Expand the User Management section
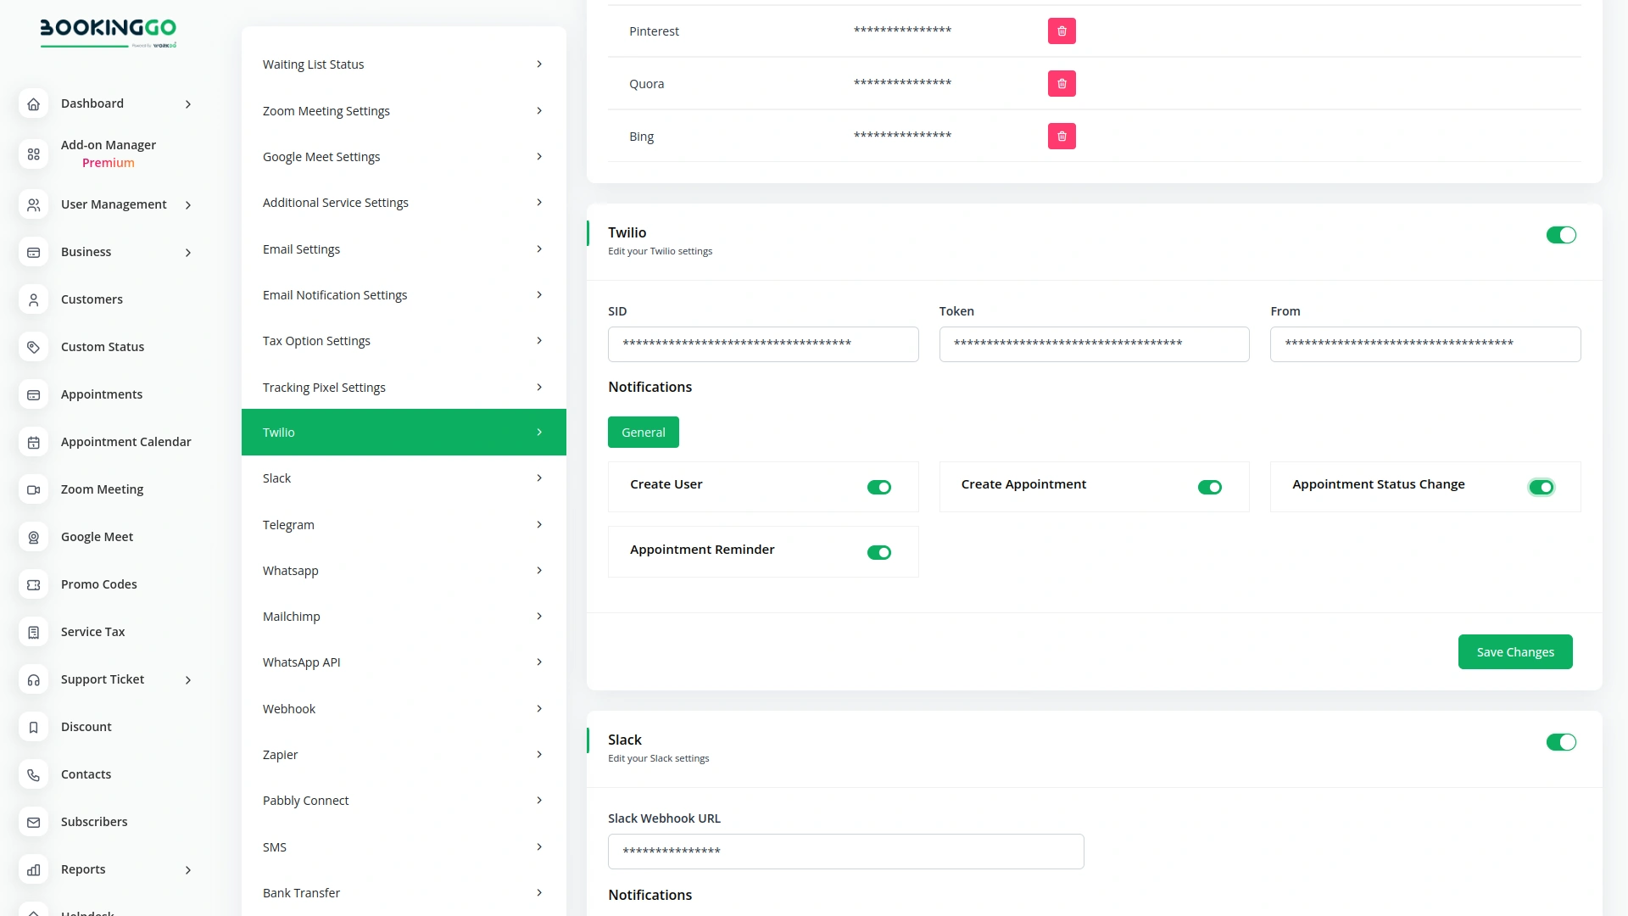 pyautogui.click(x=187, y=204)
